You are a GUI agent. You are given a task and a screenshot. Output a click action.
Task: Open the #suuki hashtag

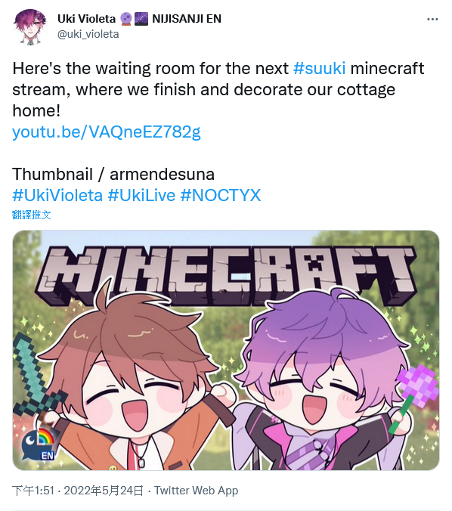click(320, 69)
